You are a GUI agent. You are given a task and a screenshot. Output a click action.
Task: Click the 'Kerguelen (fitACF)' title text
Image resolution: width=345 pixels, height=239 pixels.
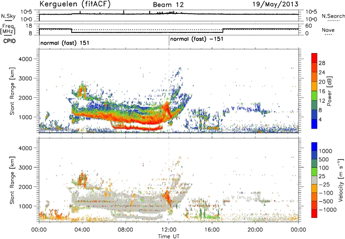(75, 4)
